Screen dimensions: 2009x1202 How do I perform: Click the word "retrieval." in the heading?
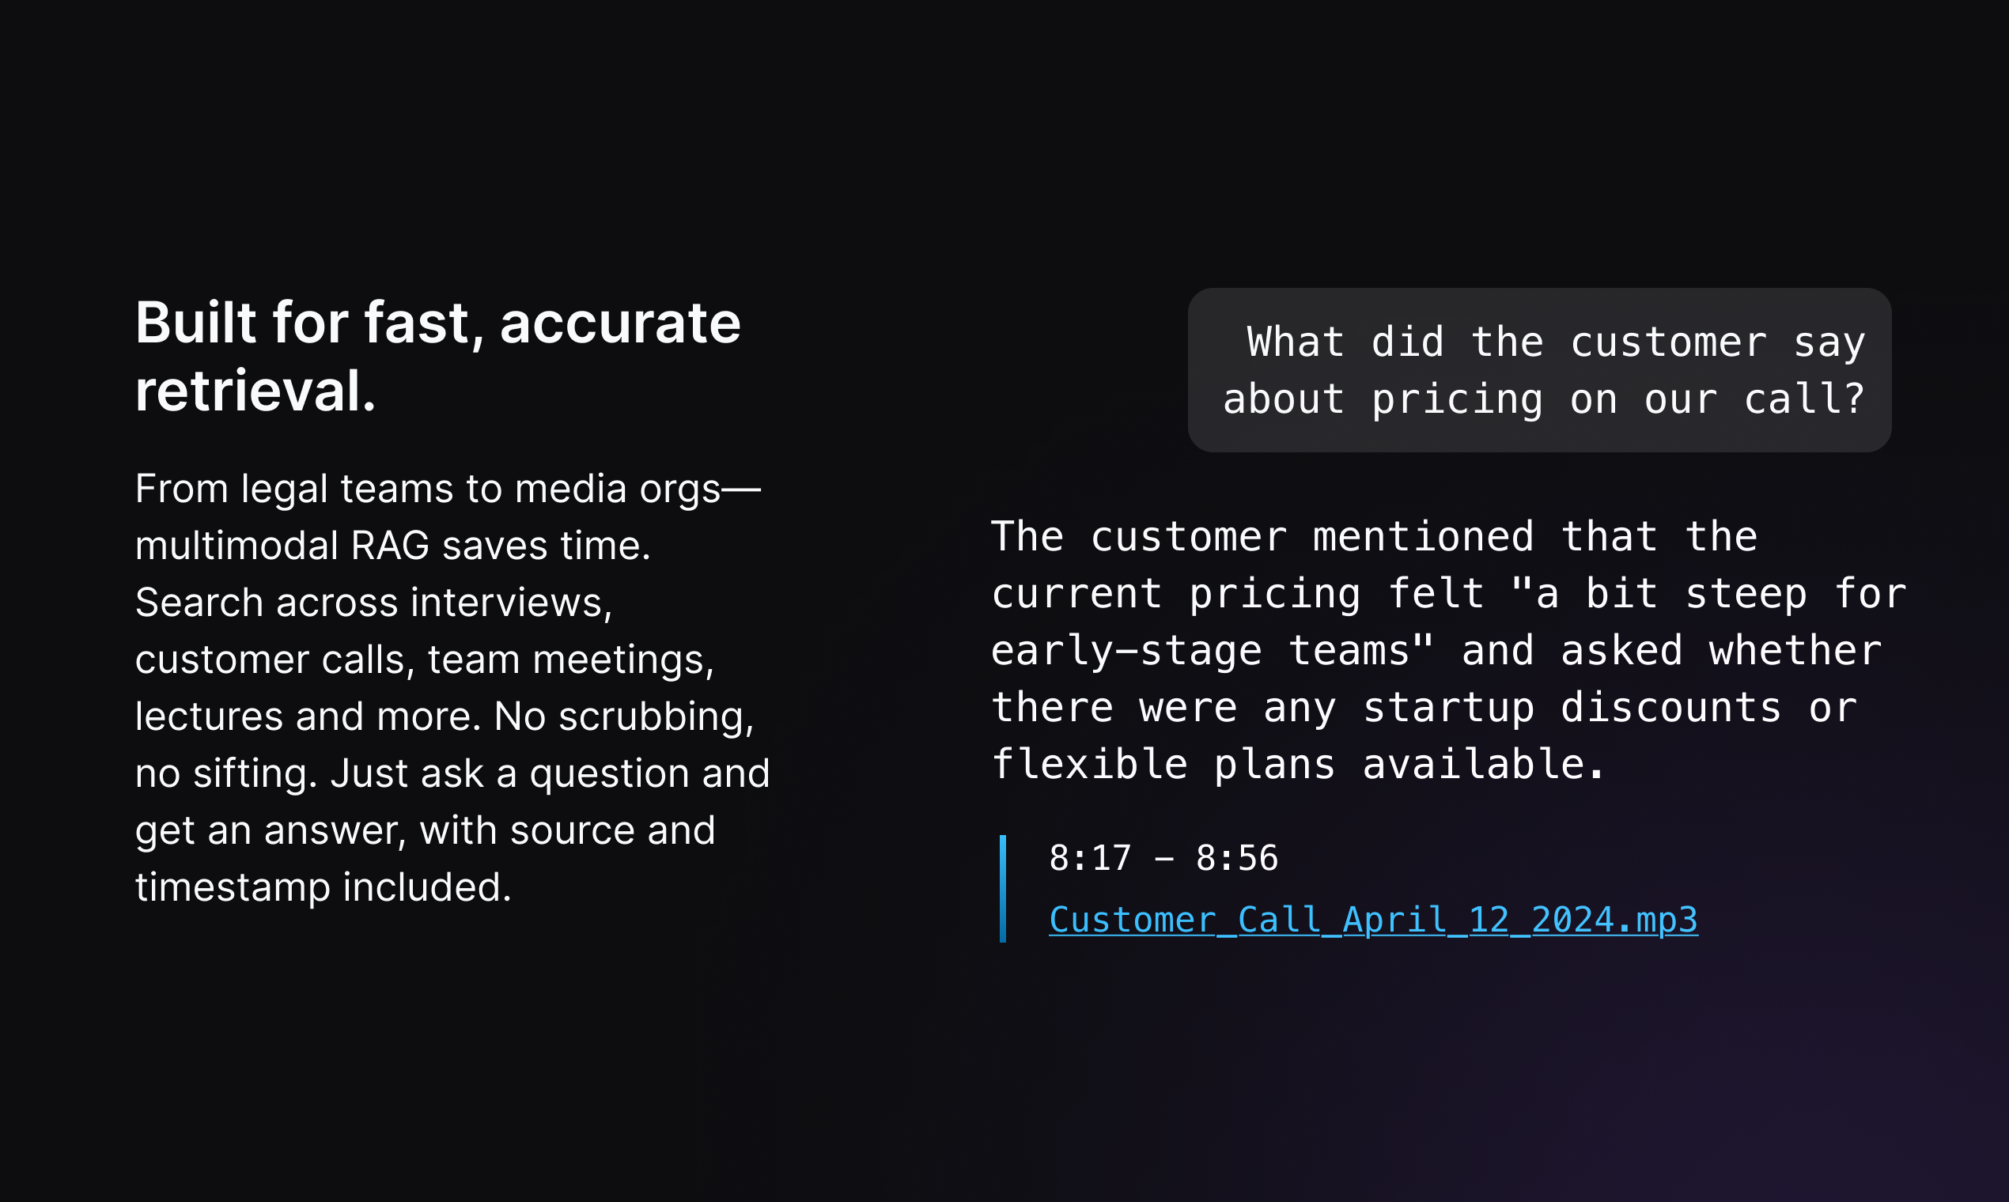[255, 391]
